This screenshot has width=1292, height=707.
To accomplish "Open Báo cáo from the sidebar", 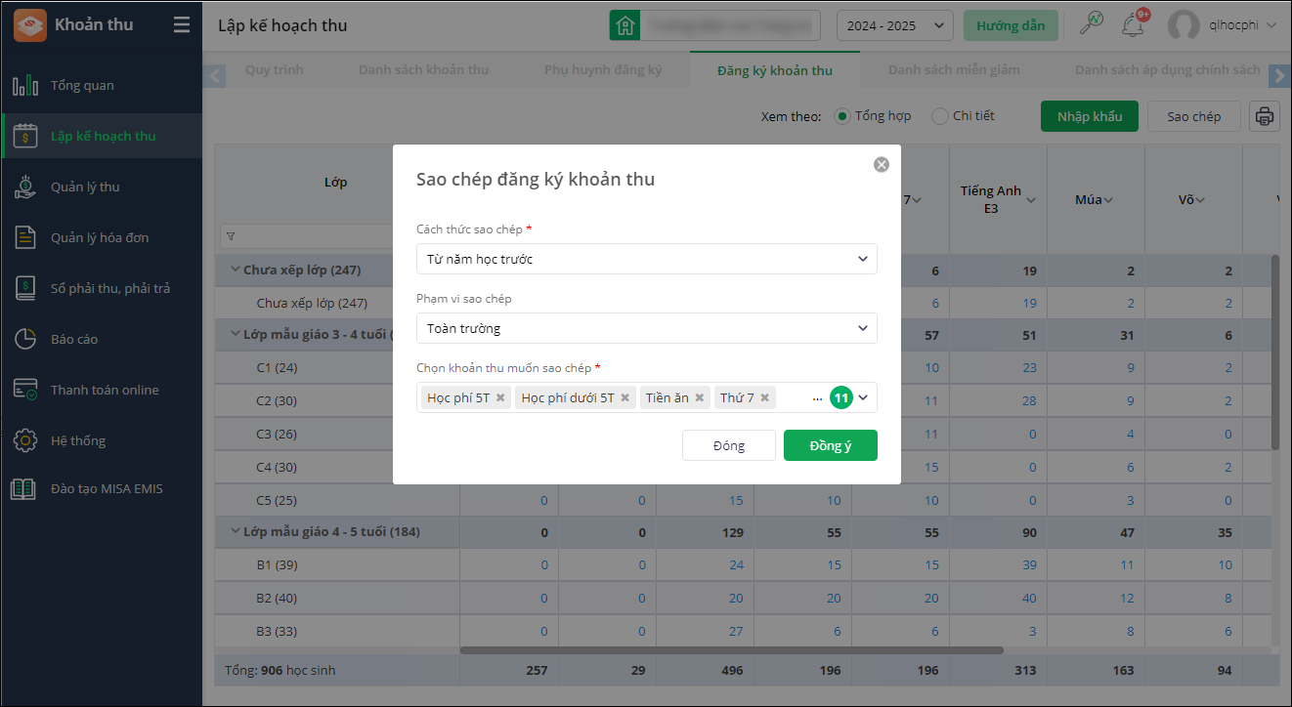I will click(74, 339).
